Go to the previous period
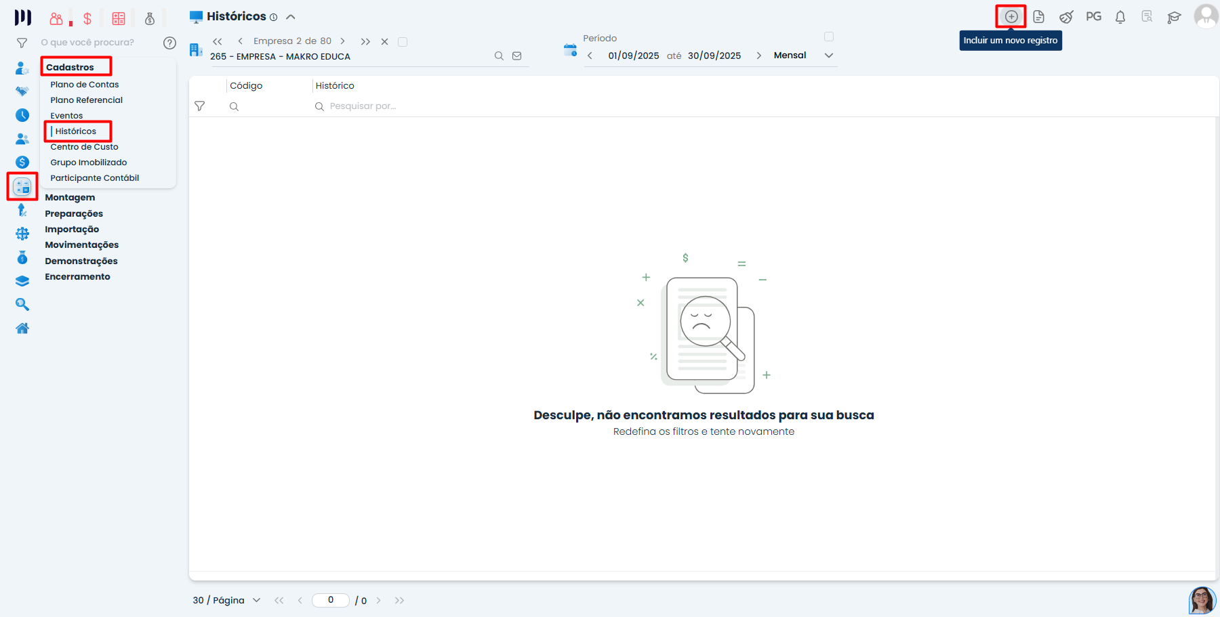Image resolution: width=1220 pixels, height=617 pixels. coord(590,56)
